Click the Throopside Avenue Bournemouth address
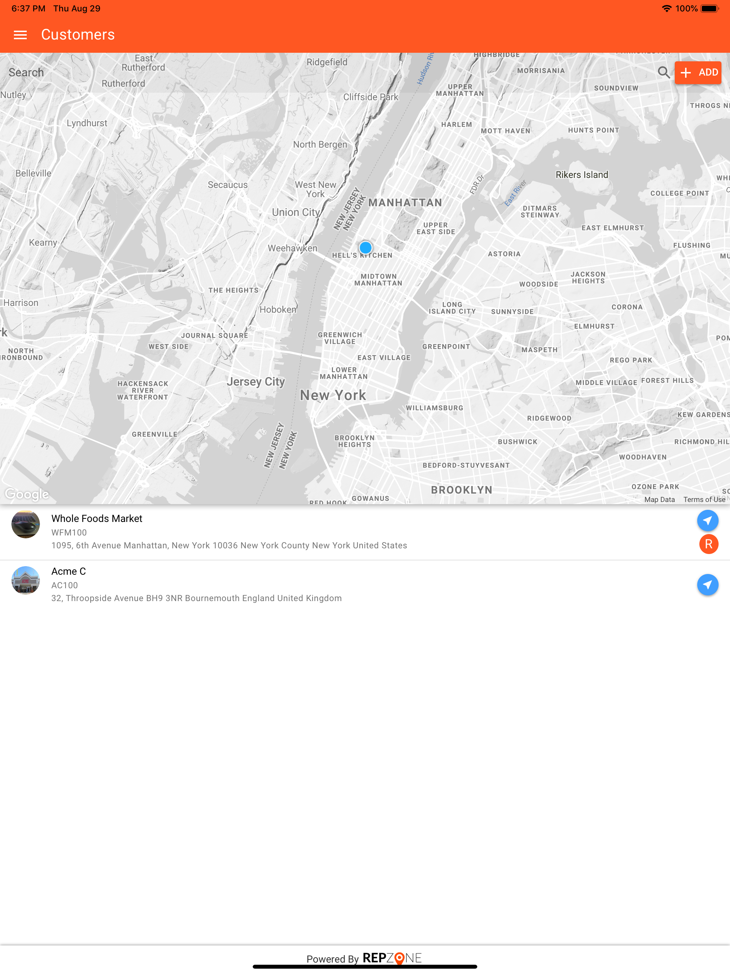Image resolution: width=730 pixels, height=974 pixels. click(x=196, y=598)
